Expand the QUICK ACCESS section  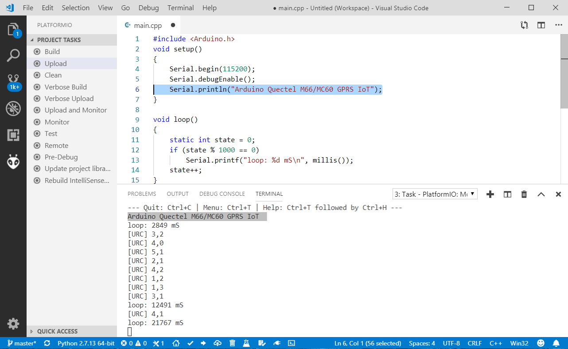pyautogui.click(x=72, y=331)
